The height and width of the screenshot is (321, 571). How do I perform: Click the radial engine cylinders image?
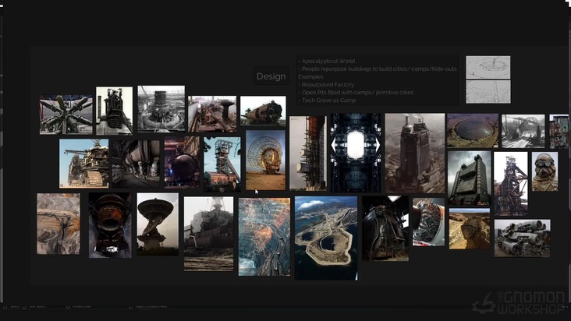[66, 115]
